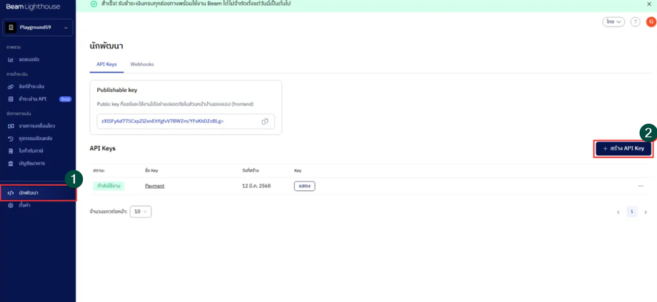Open the rows per page 10 dropdown
Screen dimensions: 657x302
pos(141,212)
